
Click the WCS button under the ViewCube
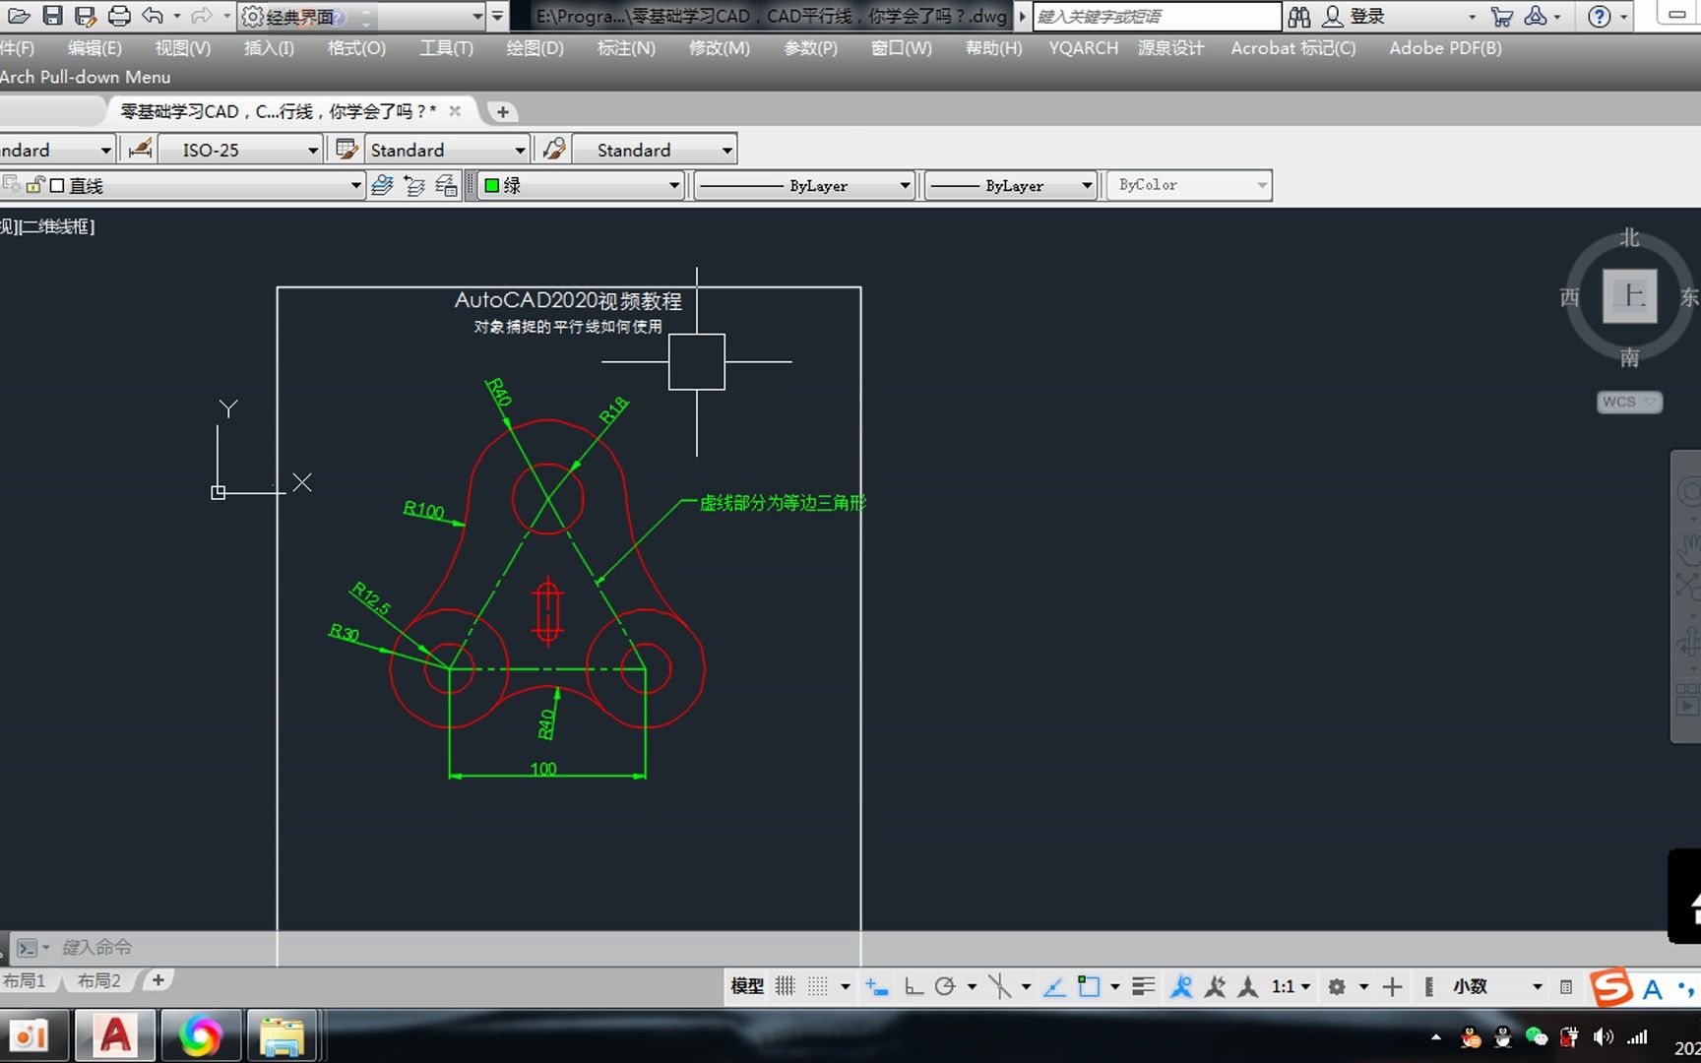(x=1629, y=402)
